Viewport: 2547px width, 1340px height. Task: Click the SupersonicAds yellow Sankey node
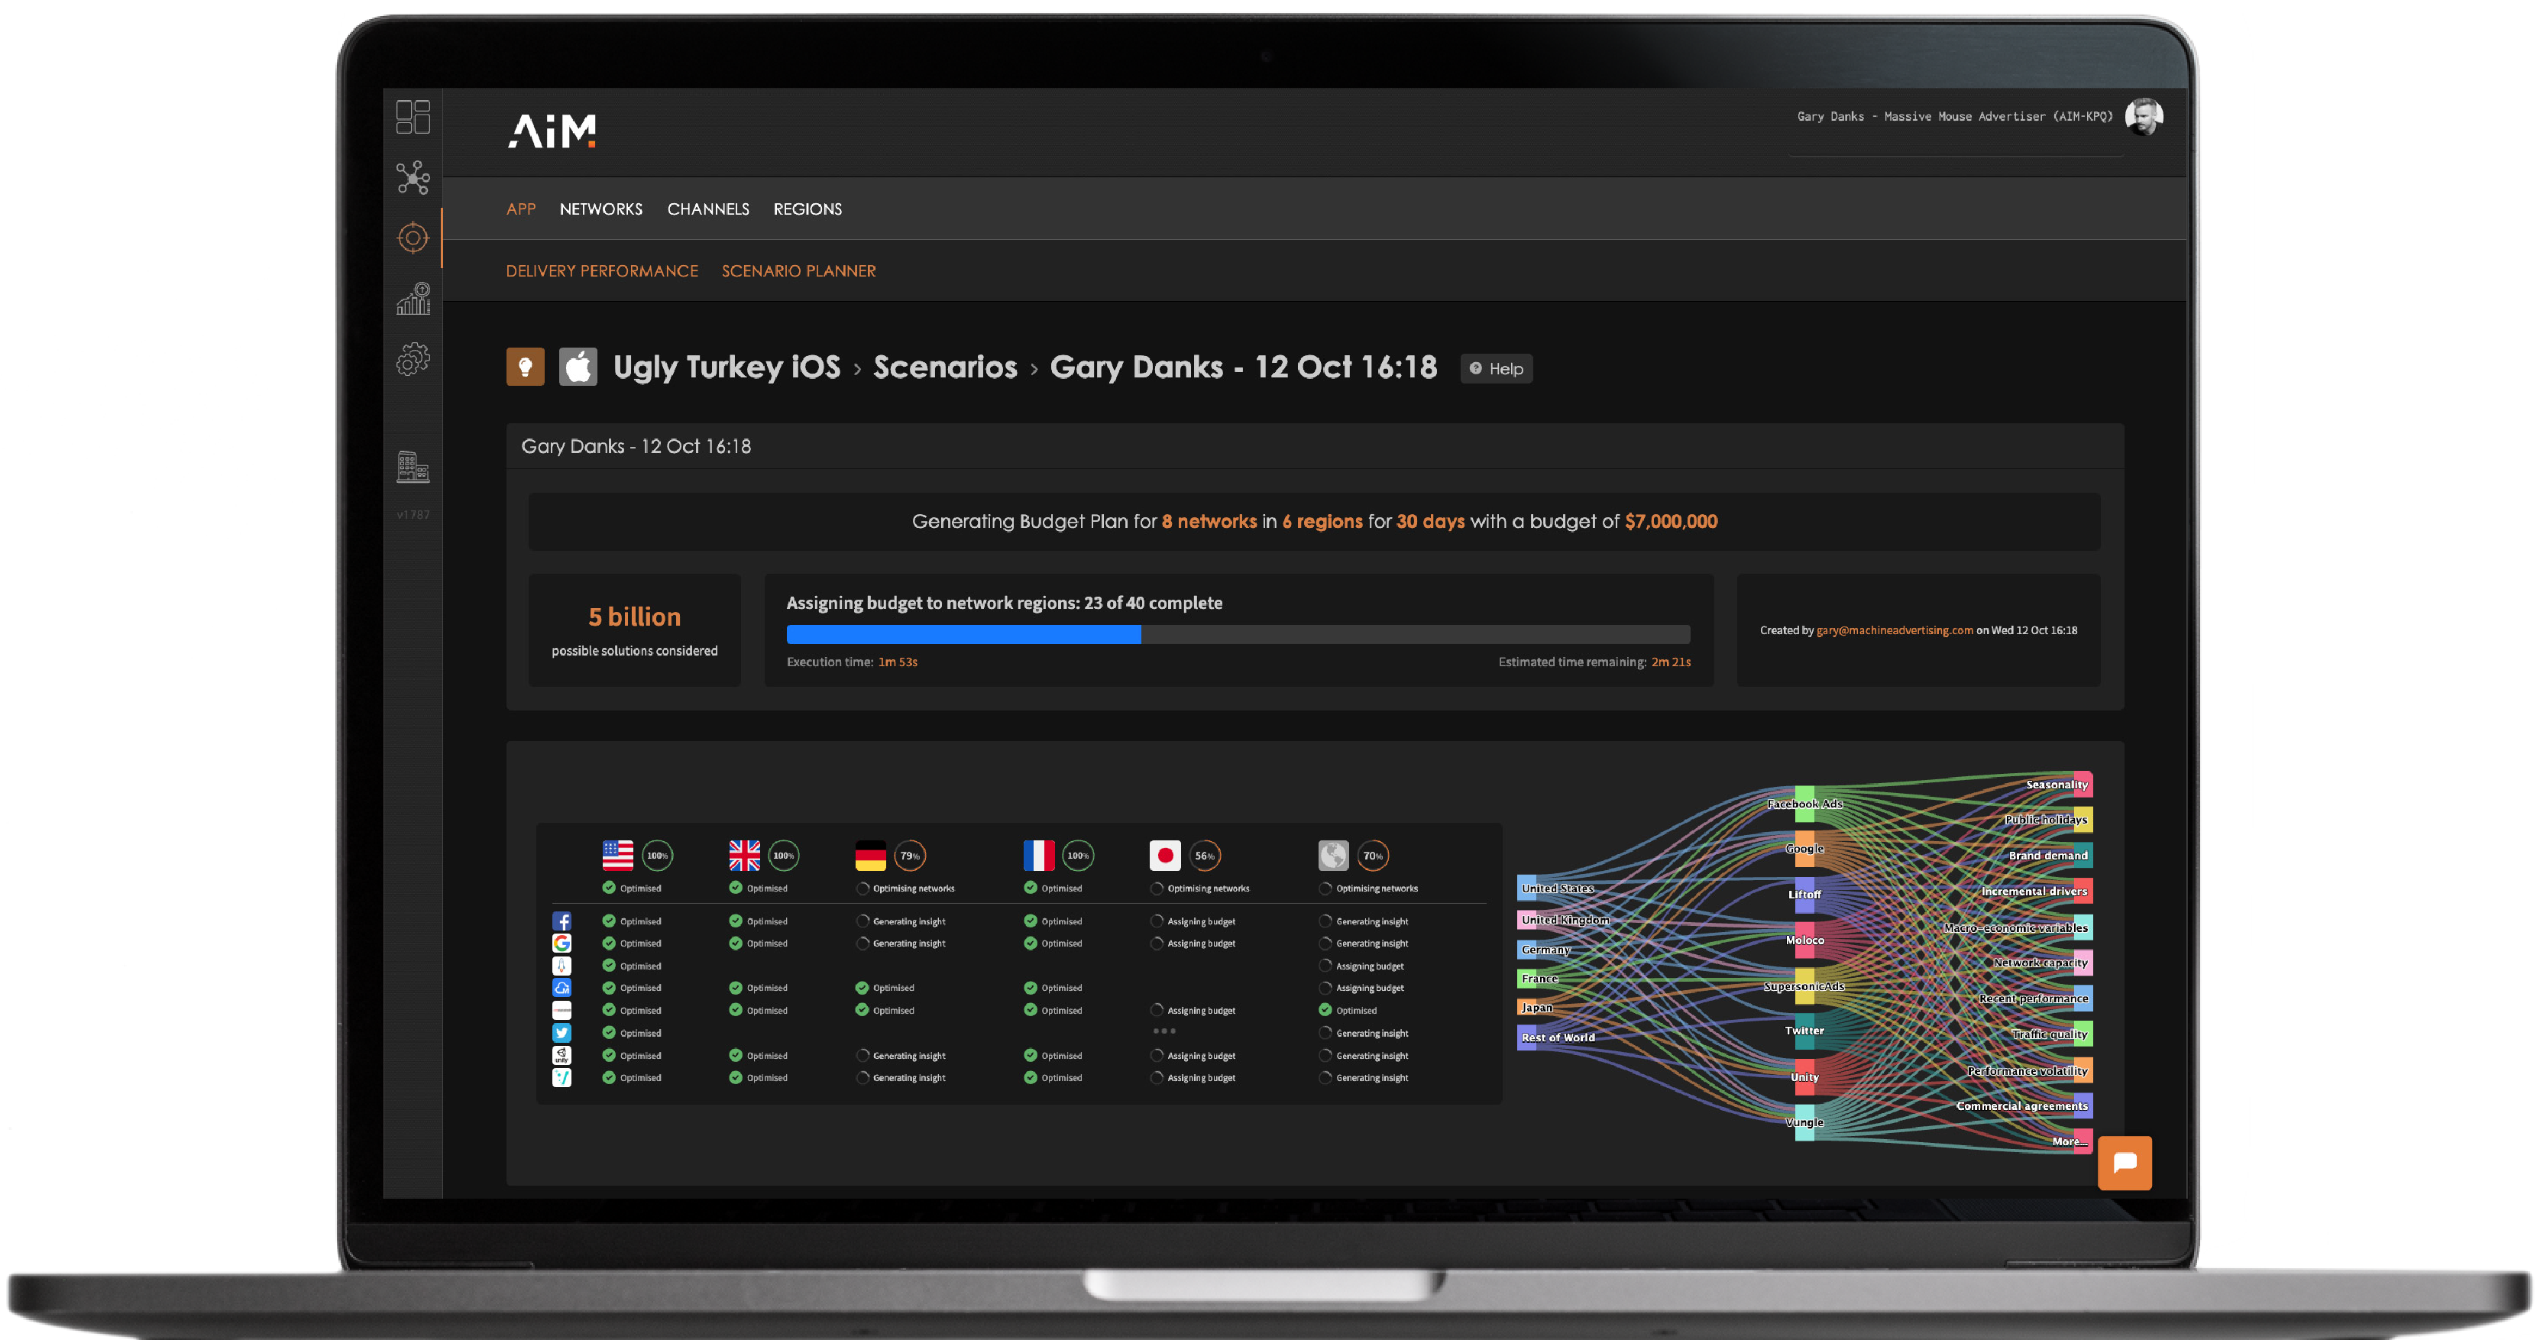[x=1804, y=986]
